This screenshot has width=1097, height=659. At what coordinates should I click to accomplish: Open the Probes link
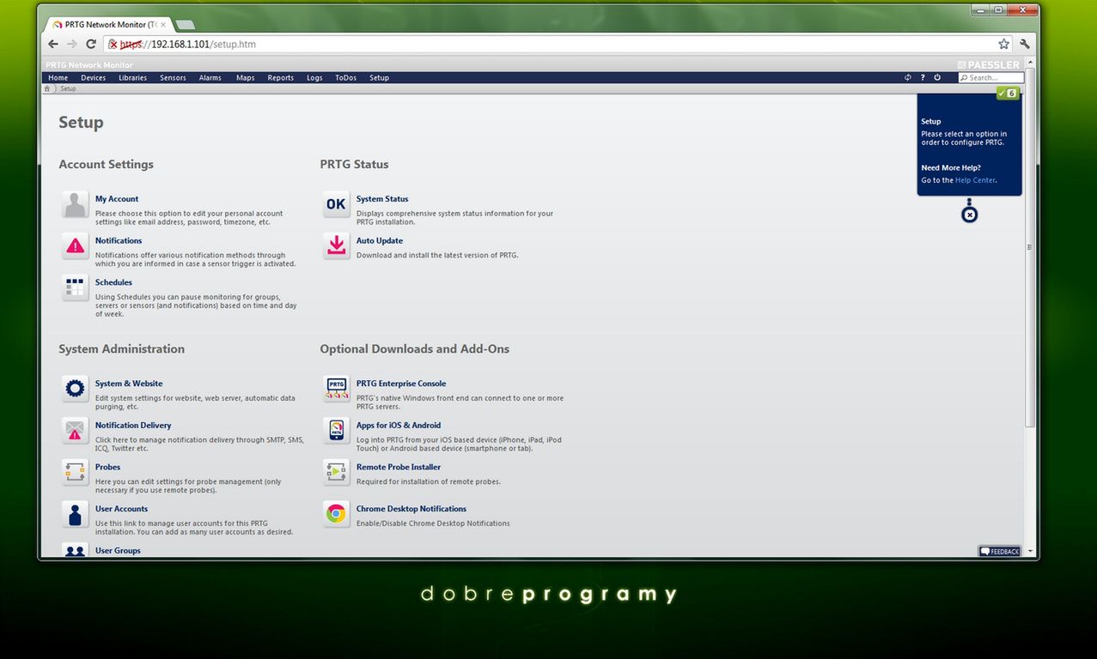click(x=108, y=467)
